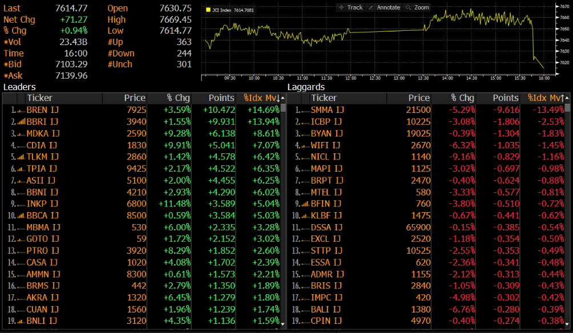573x333 pixels.
Task: Click the volume bars icon beside BBCA IJ
Action: point(21,216)
